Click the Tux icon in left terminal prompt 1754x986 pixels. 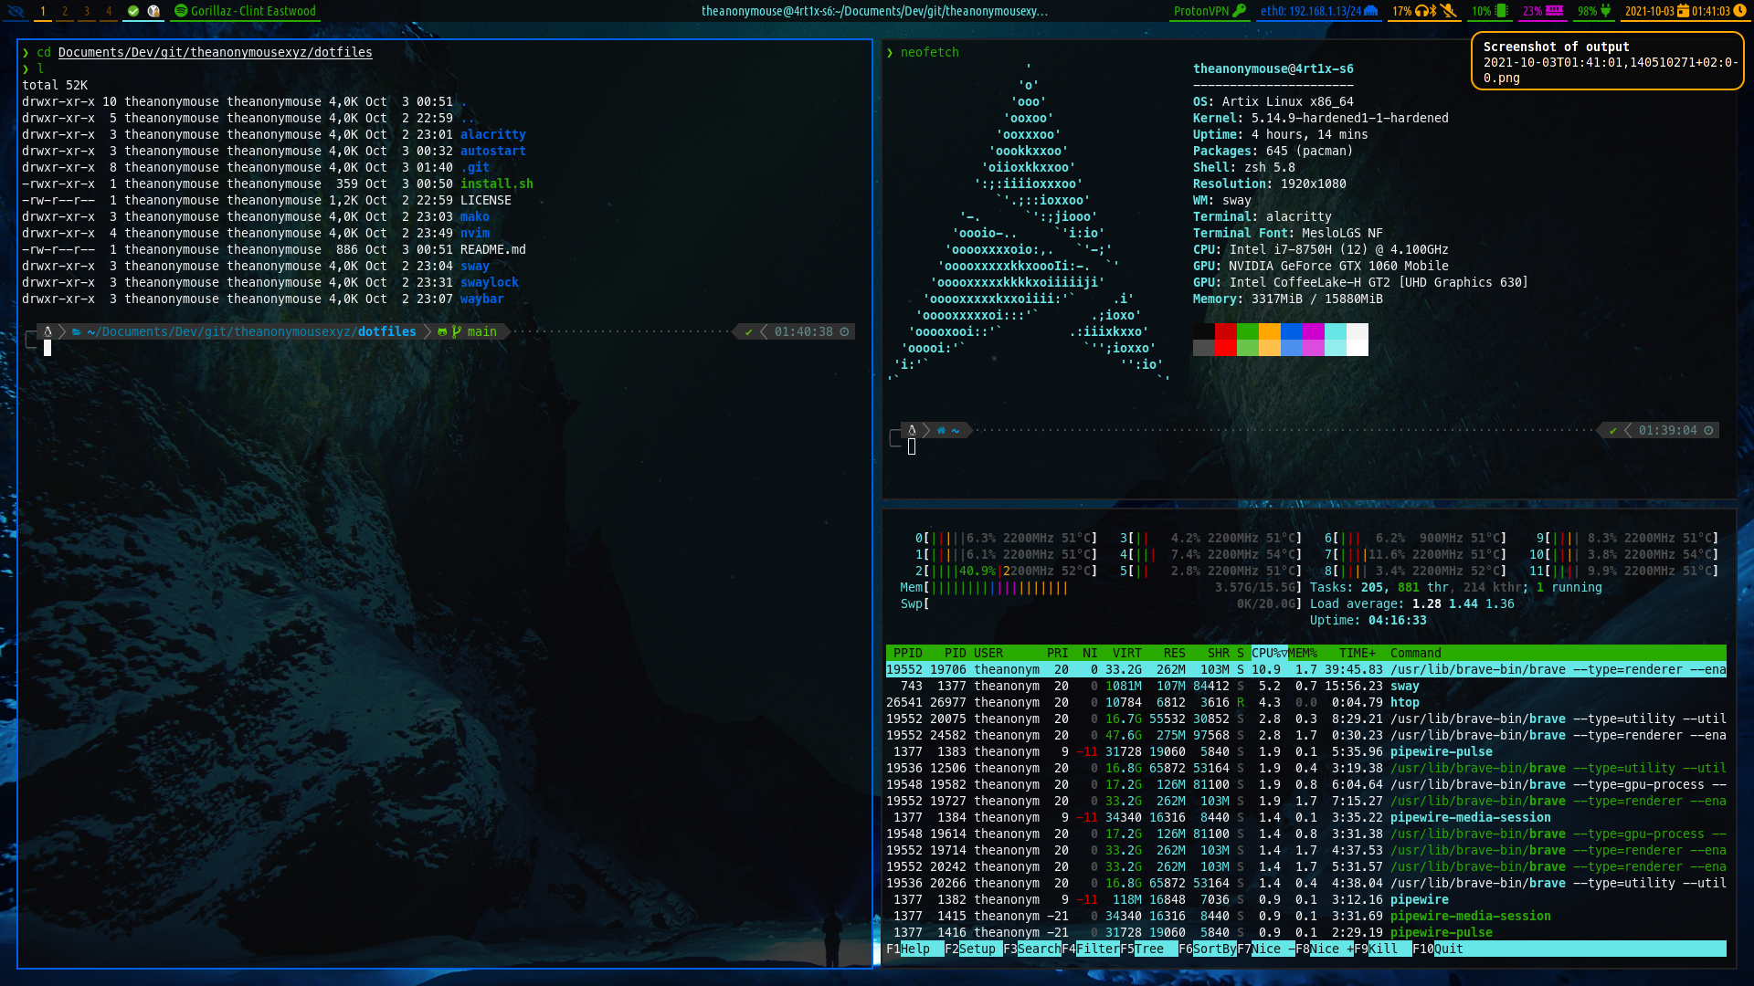[48, 331]
